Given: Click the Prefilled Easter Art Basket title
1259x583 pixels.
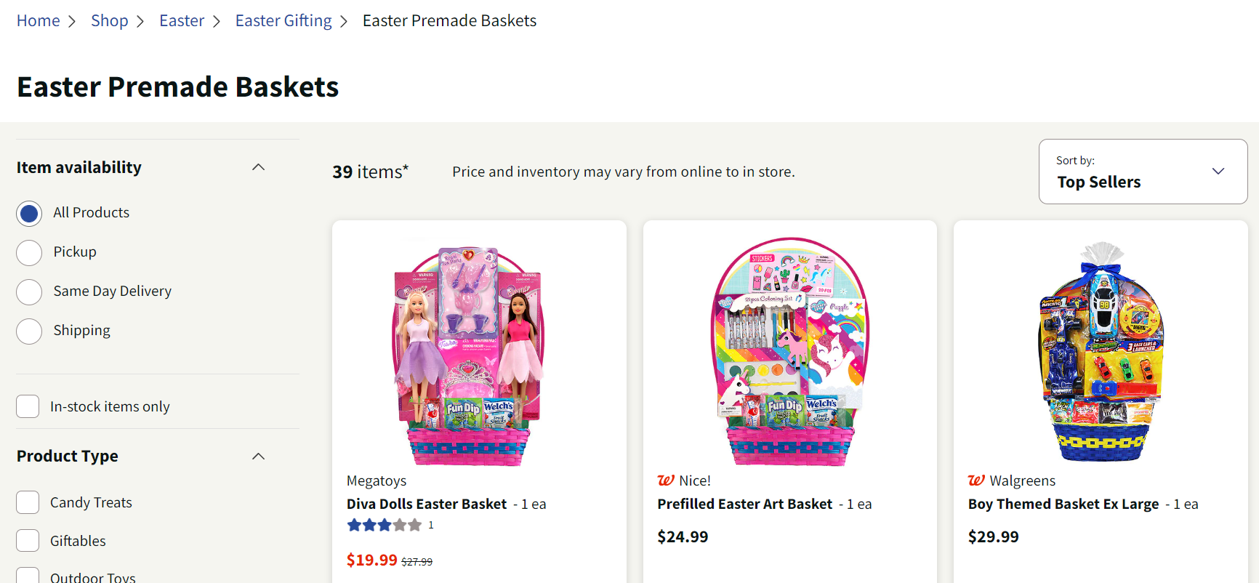Looking at the screenshot, I should 744,504.
